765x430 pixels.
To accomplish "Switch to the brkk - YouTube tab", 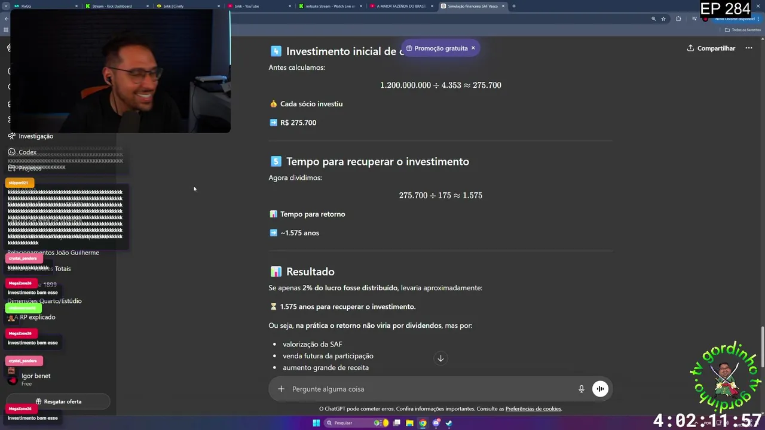I will (x=259, y=6).
